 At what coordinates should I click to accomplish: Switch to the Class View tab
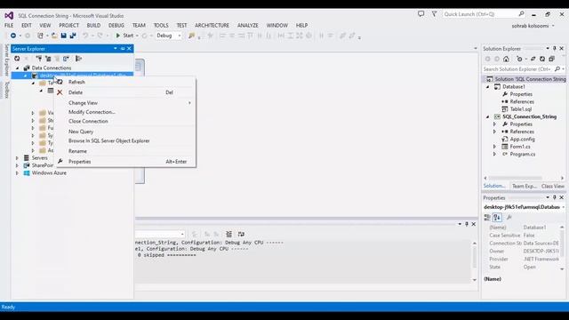click(552, 186)
